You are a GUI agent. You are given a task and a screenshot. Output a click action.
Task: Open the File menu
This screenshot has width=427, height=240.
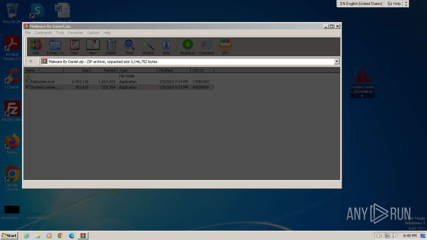pos(28,33)
